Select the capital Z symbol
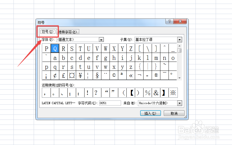This screenshot has width=232, height=145. [x=131, y=48]
